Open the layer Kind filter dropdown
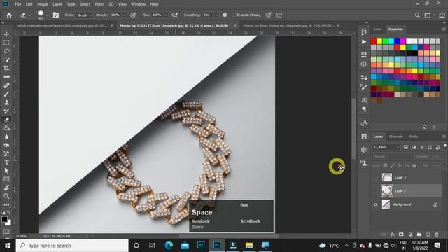Screen dimensions: 448x252 386,148
